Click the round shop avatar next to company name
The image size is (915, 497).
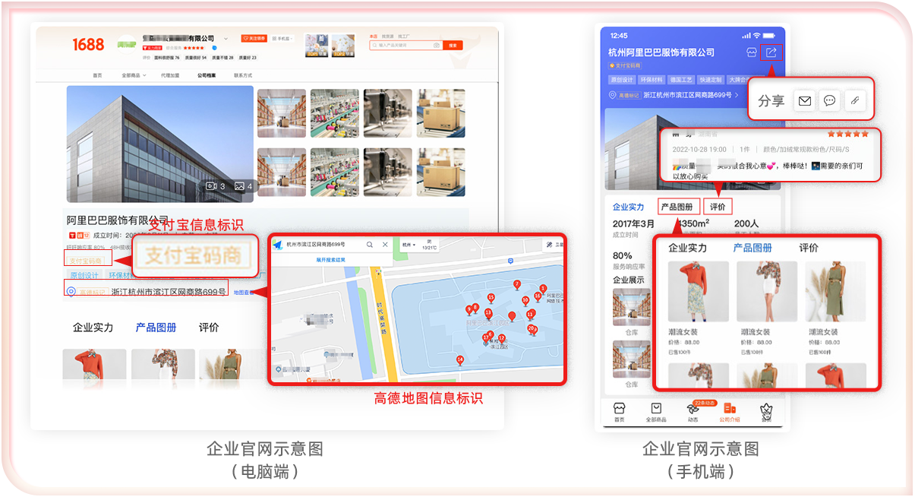[x=127, y=45]
